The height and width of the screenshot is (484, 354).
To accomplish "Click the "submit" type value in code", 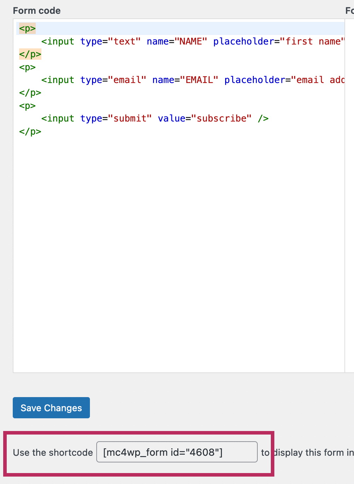I will pos(130,118).
